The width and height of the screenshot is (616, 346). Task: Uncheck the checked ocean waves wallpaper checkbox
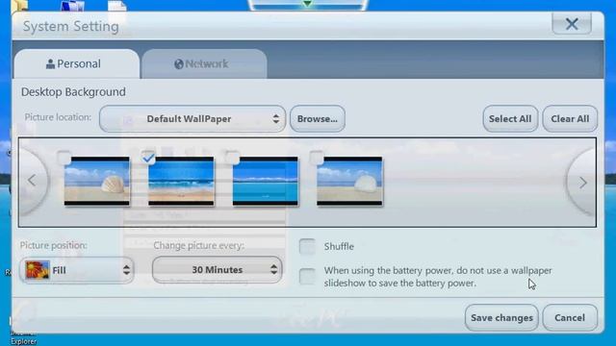pyautogui.click(x=148, y=158)
